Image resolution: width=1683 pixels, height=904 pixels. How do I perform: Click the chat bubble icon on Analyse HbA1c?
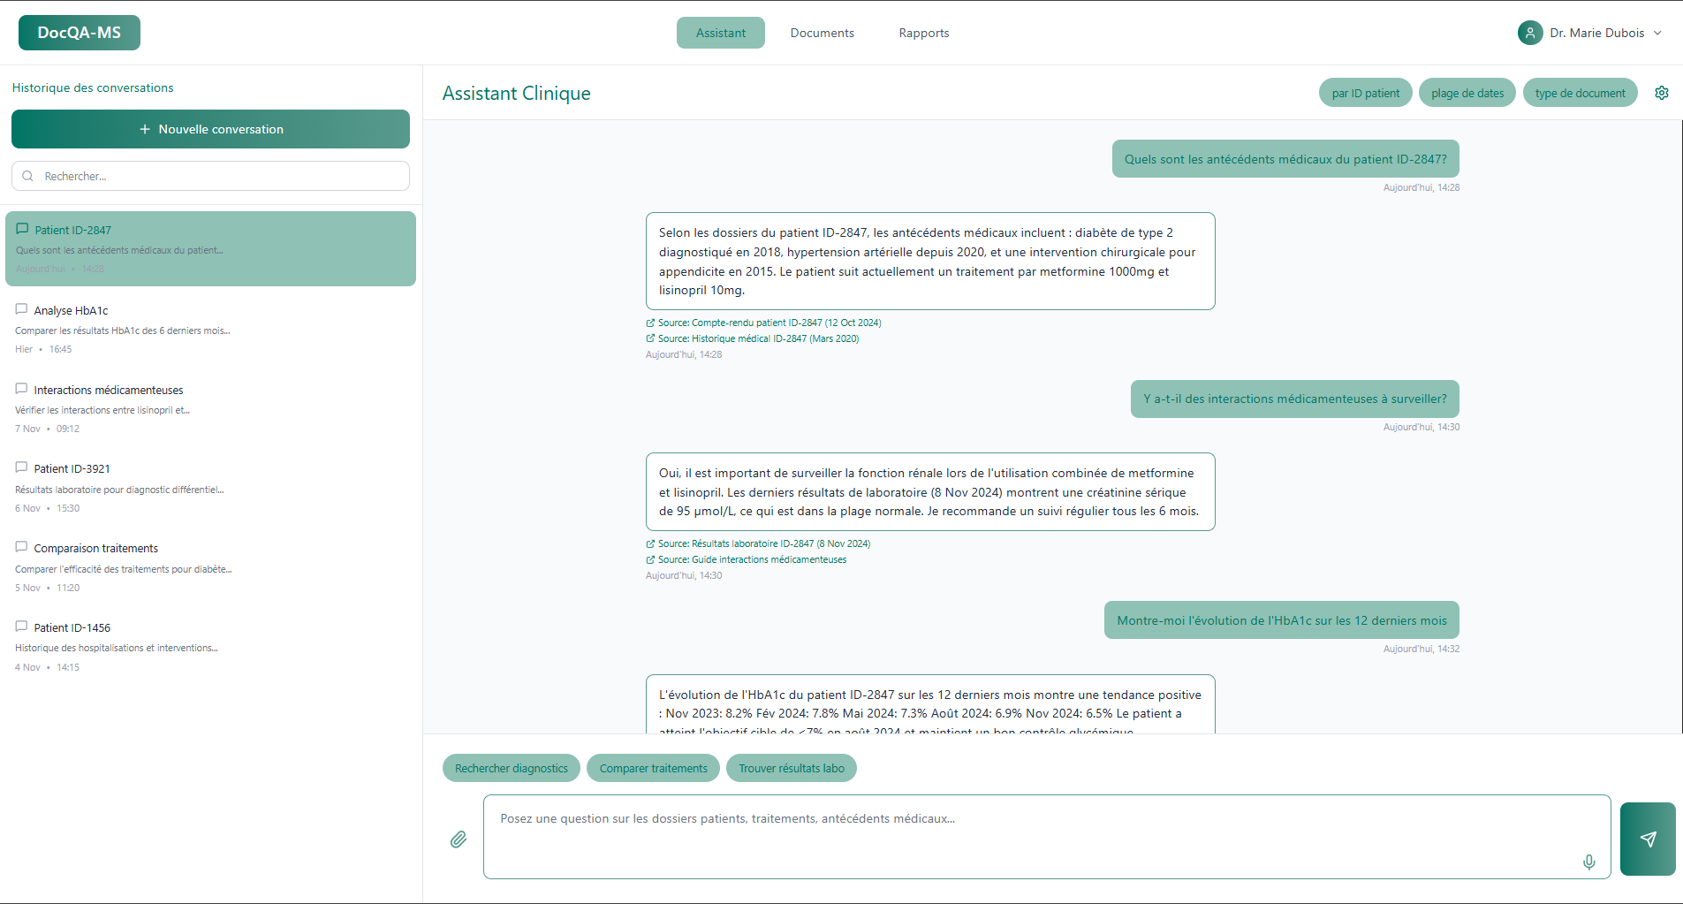[x=22, y=309]
